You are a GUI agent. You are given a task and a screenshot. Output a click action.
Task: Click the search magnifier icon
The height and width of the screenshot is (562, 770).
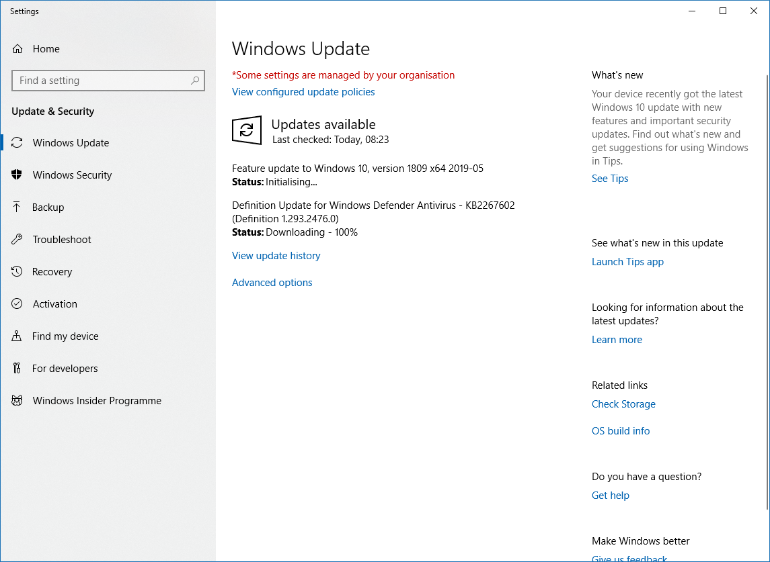click(195, 81)
